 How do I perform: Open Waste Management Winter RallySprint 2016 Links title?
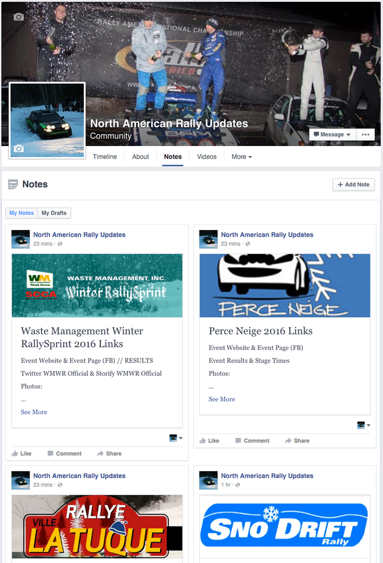[82, 337]
